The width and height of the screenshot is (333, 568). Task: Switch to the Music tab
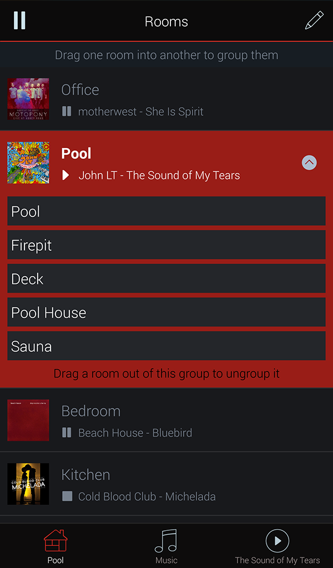pos(166,546)
